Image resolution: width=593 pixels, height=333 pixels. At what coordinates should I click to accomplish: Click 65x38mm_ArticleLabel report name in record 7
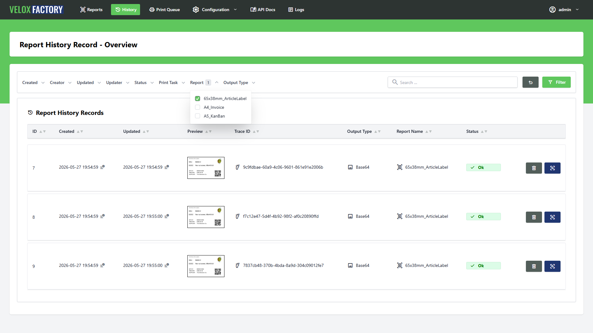[x=426, y=167]
